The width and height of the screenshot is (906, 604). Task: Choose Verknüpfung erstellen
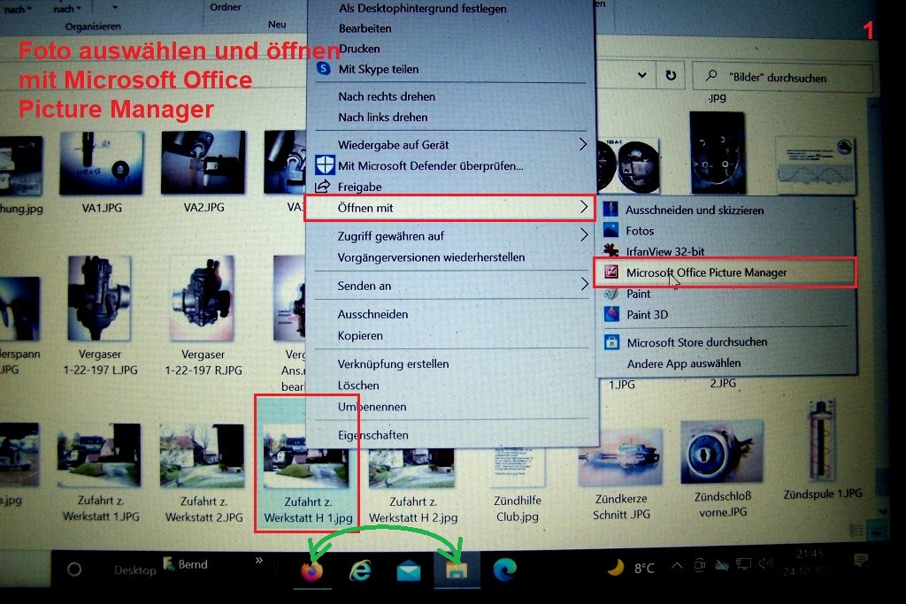(x=393, y=363)
